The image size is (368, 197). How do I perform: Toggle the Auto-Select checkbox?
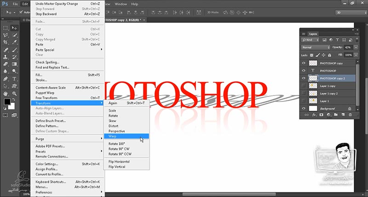[21, 12]
